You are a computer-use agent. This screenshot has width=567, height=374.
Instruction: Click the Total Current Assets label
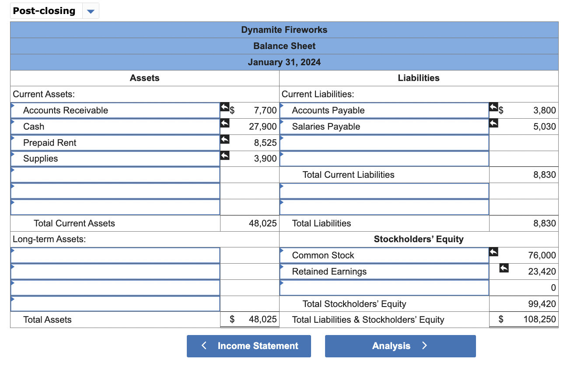tap(74, 223)
